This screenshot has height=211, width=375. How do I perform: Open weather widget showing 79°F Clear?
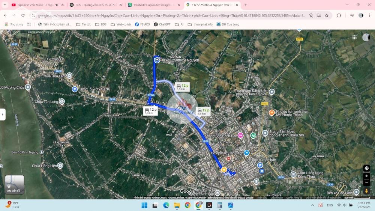click(12, 205)
